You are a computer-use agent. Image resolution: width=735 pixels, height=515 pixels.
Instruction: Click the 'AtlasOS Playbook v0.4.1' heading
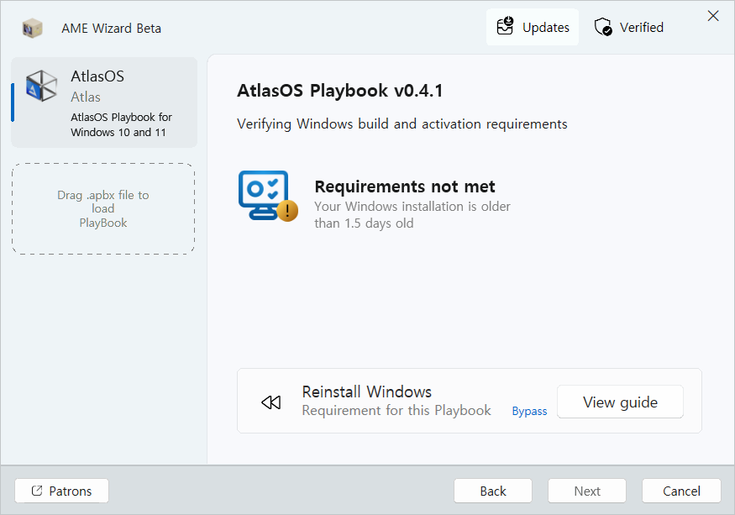tap(340, 91)
